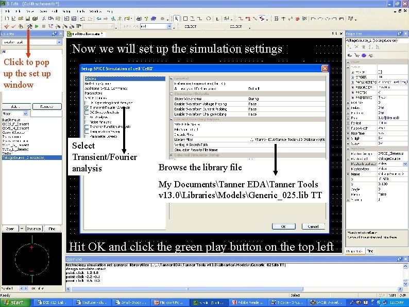The width and height of the screenshot is (409, 307).
Task: Click the Print icon in the toolbar
Action: click(x=139, y=19)
